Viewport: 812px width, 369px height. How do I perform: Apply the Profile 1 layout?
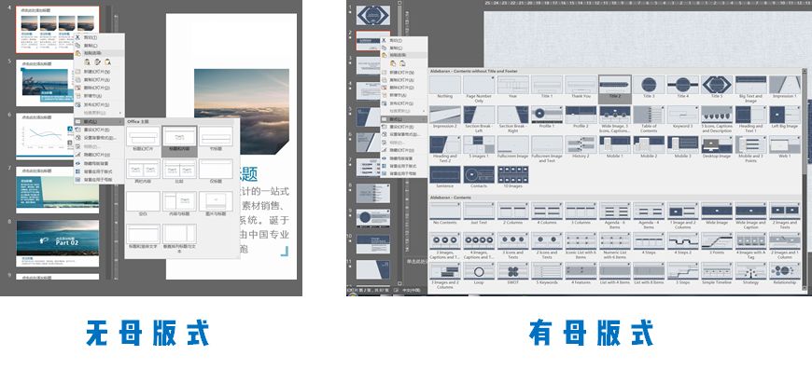pyautogui.click(x=547, y=117)
